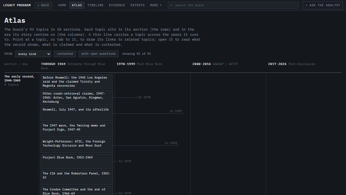Switch to the TIMELINE view
This screenshot has width=346, height=195.
[x=95, y=5]
